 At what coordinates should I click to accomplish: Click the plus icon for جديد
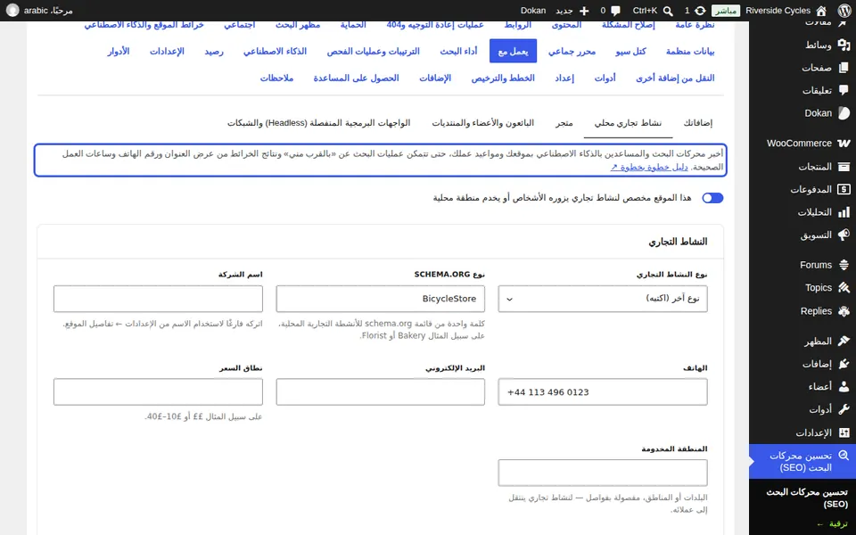tap(584, 11)
